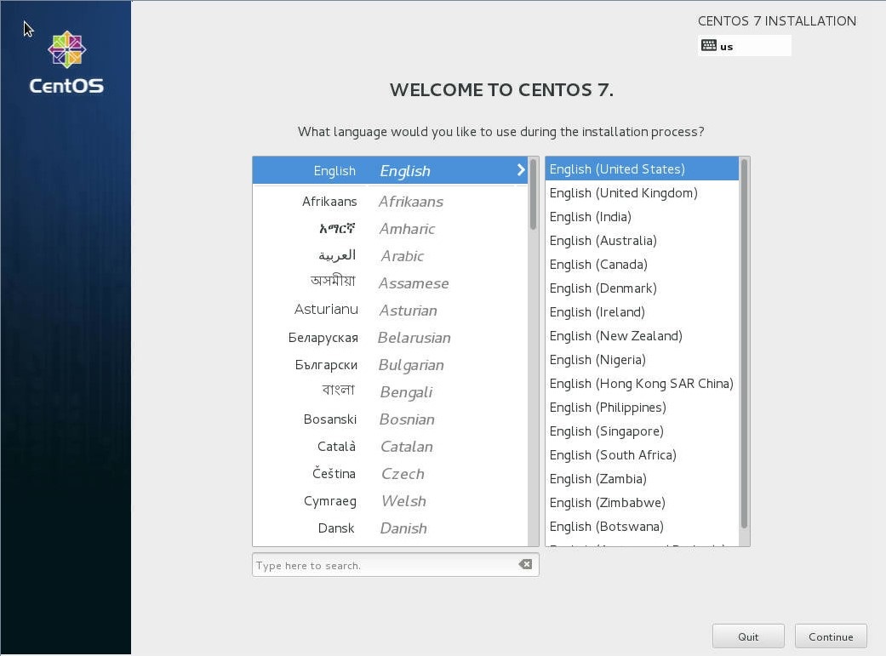Viewport: 886px width, 656px height.
Task: Pick the Danish language entry
Action: click(390, 528)
